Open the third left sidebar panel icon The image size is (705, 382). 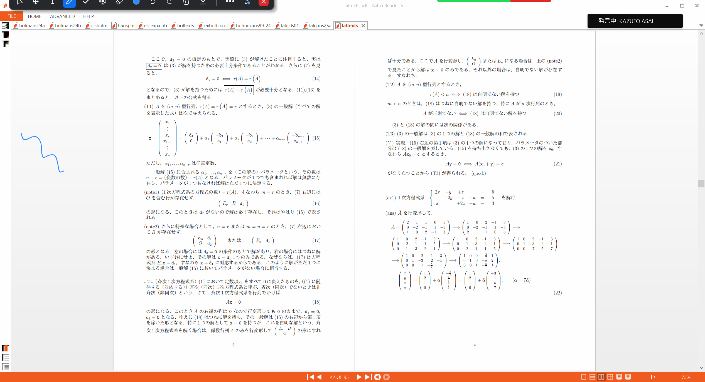[5, 44]
